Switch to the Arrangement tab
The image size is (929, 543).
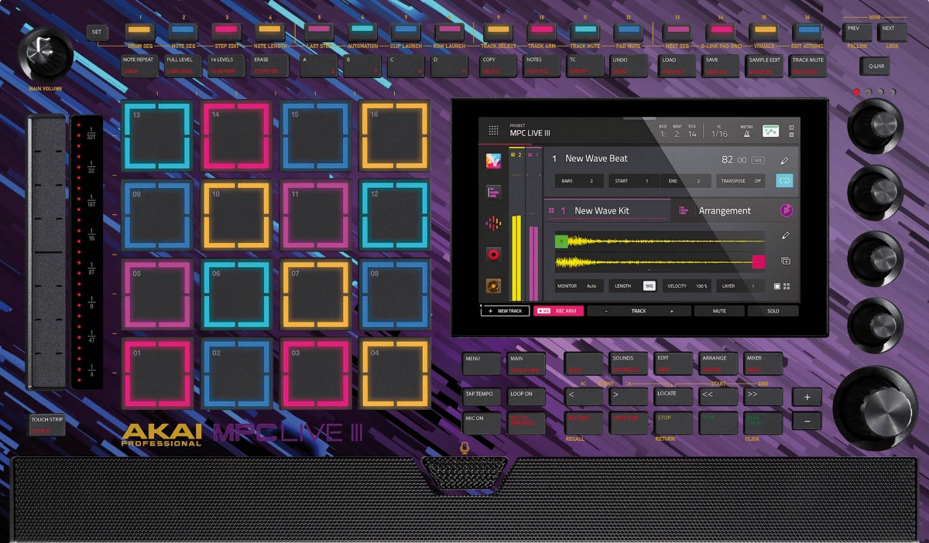tap(723, 210)
